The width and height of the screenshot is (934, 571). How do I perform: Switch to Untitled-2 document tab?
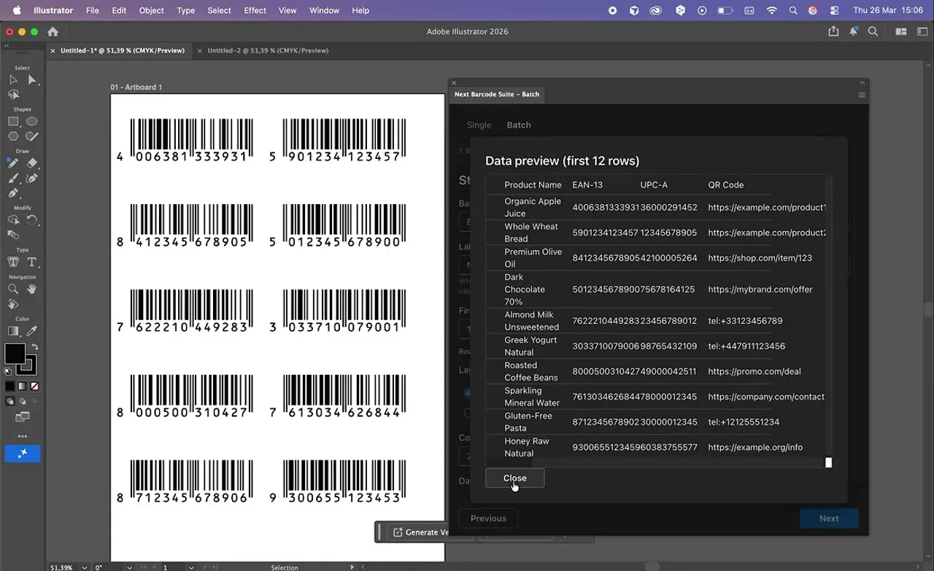tap(268, 50)
